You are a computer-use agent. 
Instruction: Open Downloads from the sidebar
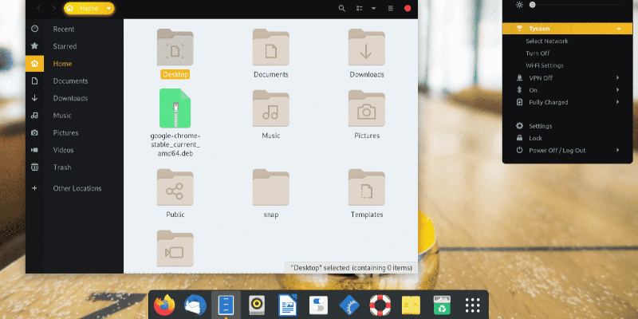[x=74, y=98]
